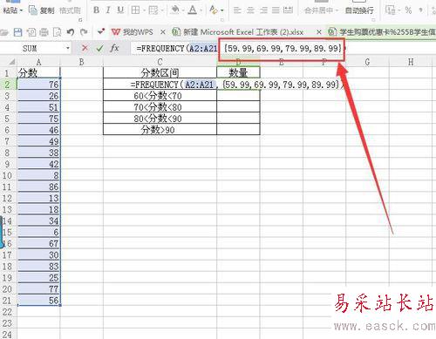Click cell C4 with 70<分数<80

point(160,107)
